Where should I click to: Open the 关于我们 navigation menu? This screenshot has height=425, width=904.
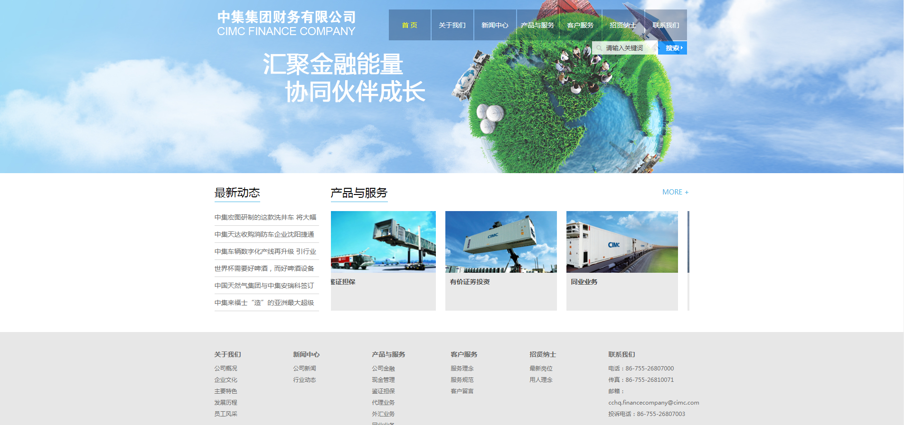[x=452, y=25]
